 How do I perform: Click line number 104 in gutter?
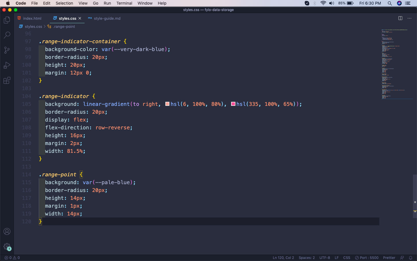pos(27,96)
